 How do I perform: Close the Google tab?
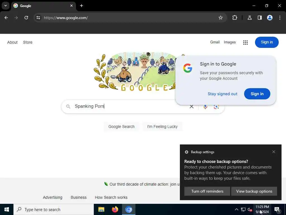pos(71,6)
